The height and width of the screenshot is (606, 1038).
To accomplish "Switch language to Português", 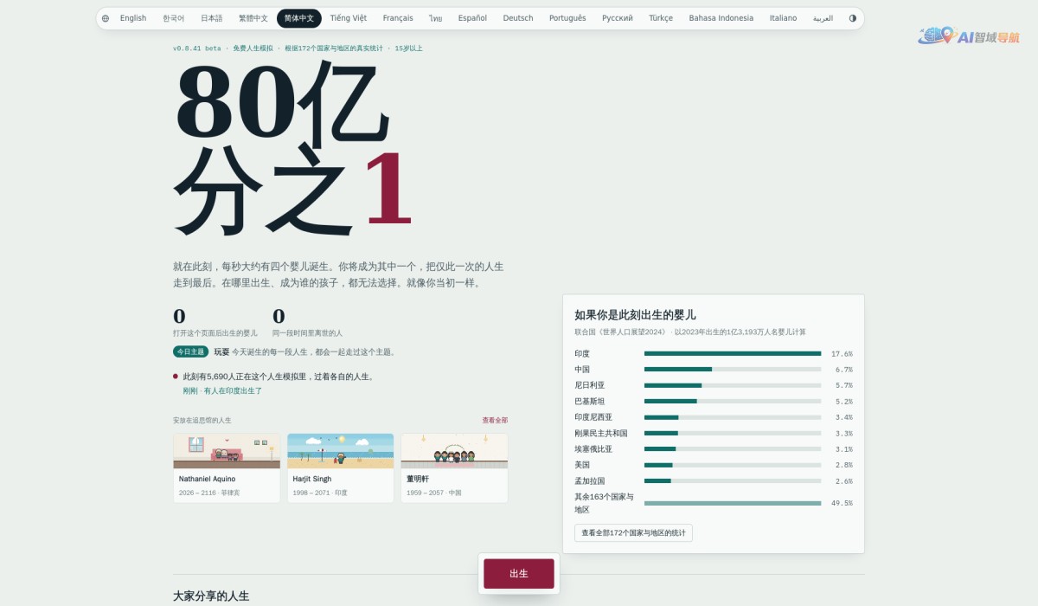I will tap(567, 18).
